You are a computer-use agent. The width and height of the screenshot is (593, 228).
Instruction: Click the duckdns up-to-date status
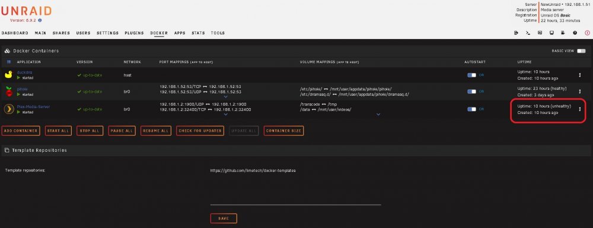(90, 75)
